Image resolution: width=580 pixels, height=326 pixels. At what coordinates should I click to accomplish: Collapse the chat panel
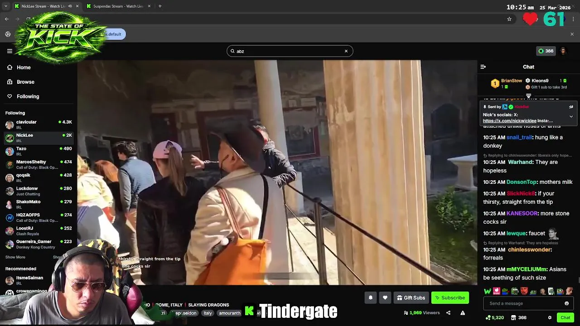(x=483, y=67)
